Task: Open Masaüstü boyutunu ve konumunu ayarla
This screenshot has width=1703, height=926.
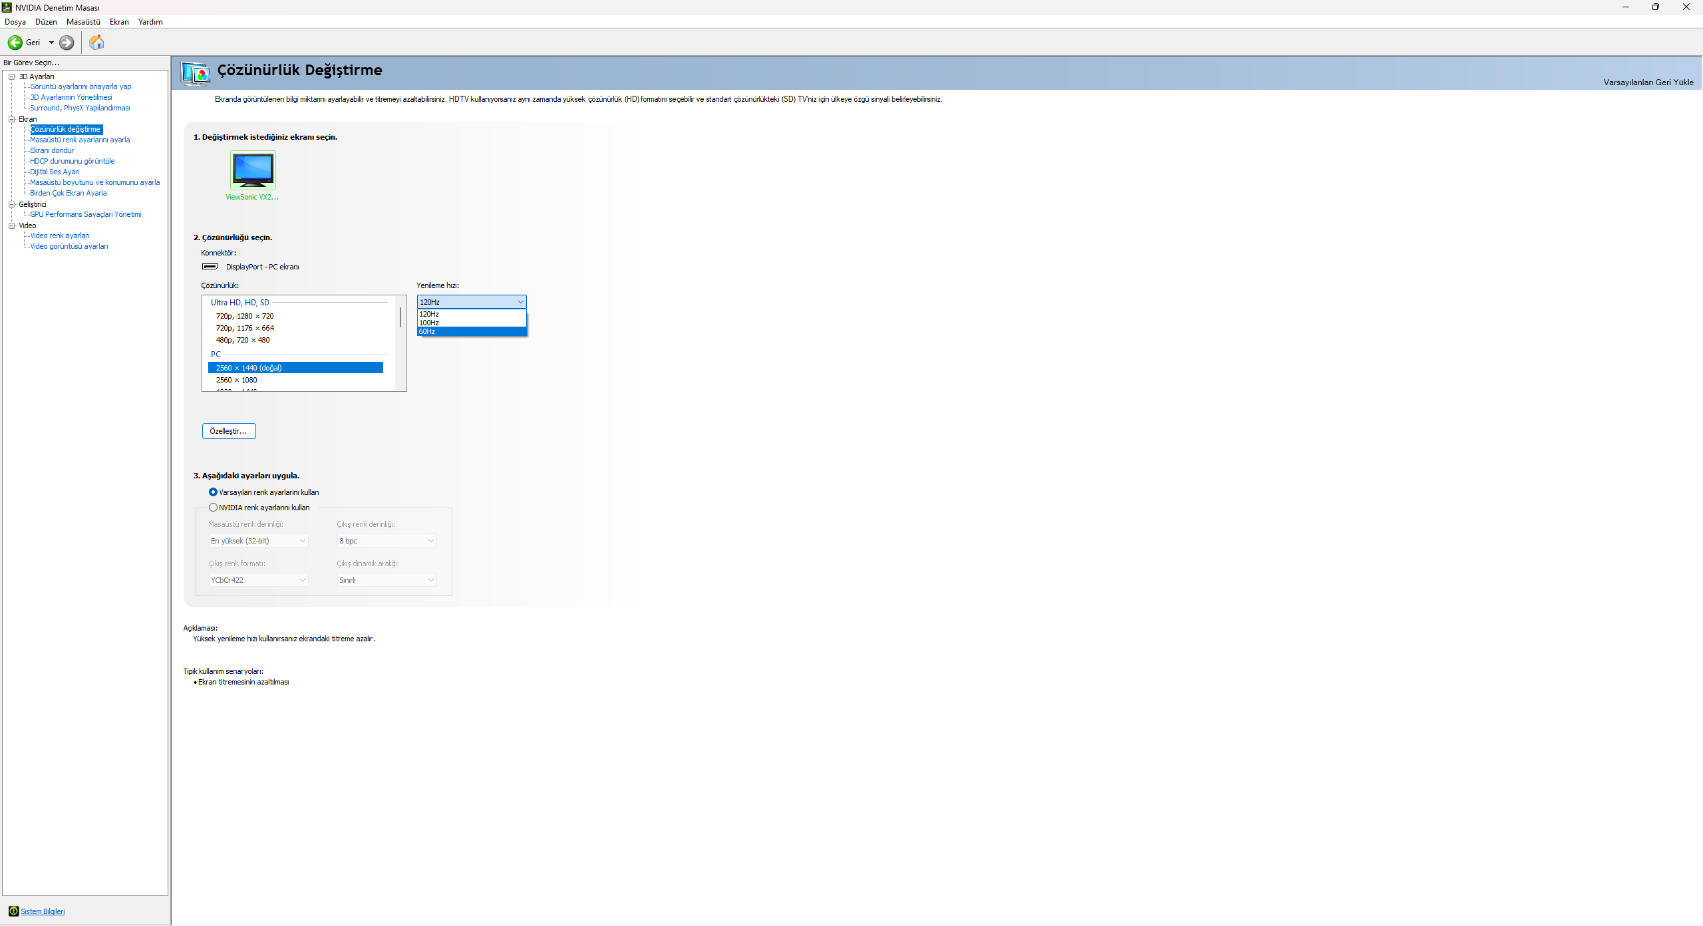Action: (95, 182)
